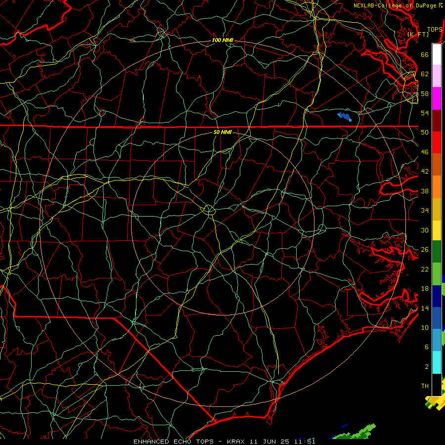Click the legend value "18"
Screen dimensions: 445x445
tap(425, 289)
